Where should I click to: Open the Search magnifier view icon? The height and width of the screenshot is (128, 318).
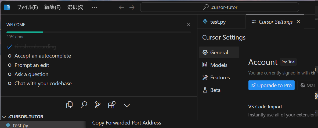point(84,105)
